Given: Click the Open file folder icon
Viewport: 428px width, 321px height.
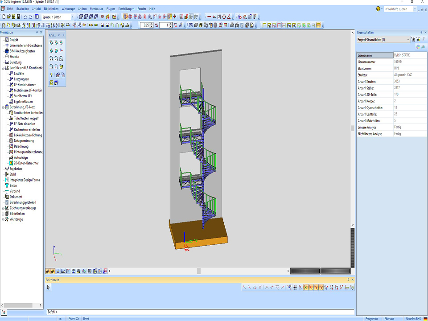Looking at the screenshot, I should tap(8, 16).
